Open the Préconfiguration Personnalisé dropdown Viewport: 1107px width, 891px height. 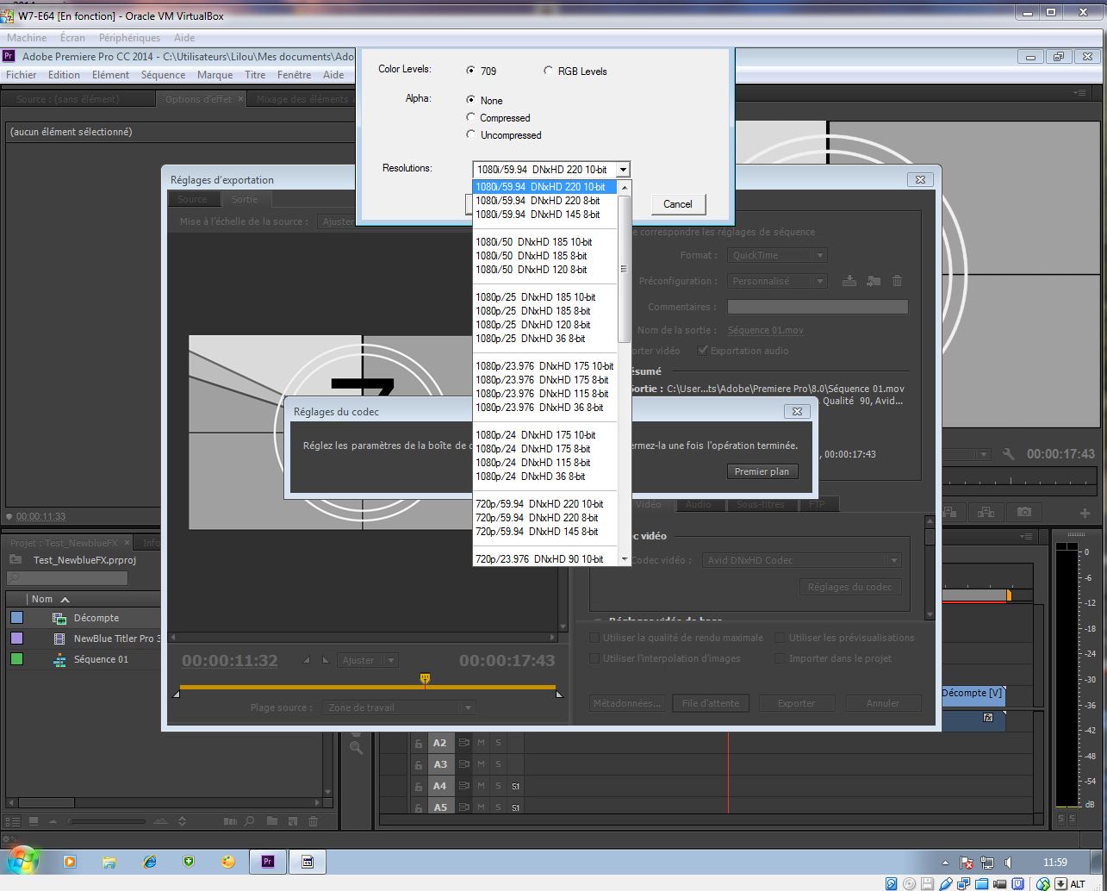tap(777, 281)
